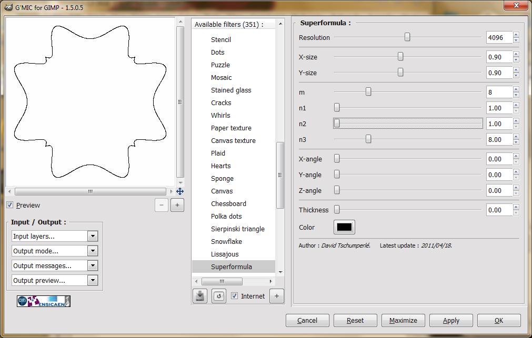Click the Apply button
532x338 pixels.
[451, 320]
